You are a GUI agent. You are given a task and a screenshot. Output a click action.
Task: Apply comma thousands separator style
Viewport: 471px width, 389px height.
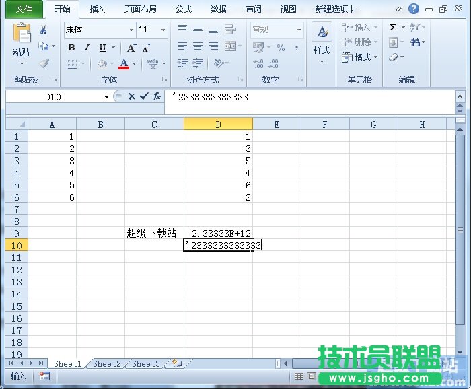click(x=297, y=48)
